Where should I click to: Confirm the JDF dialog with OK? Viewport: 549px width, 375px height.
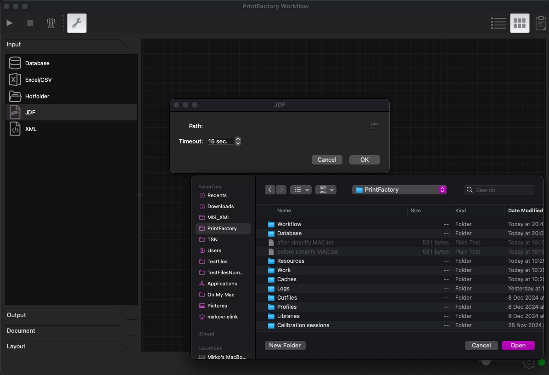point(364,159)
